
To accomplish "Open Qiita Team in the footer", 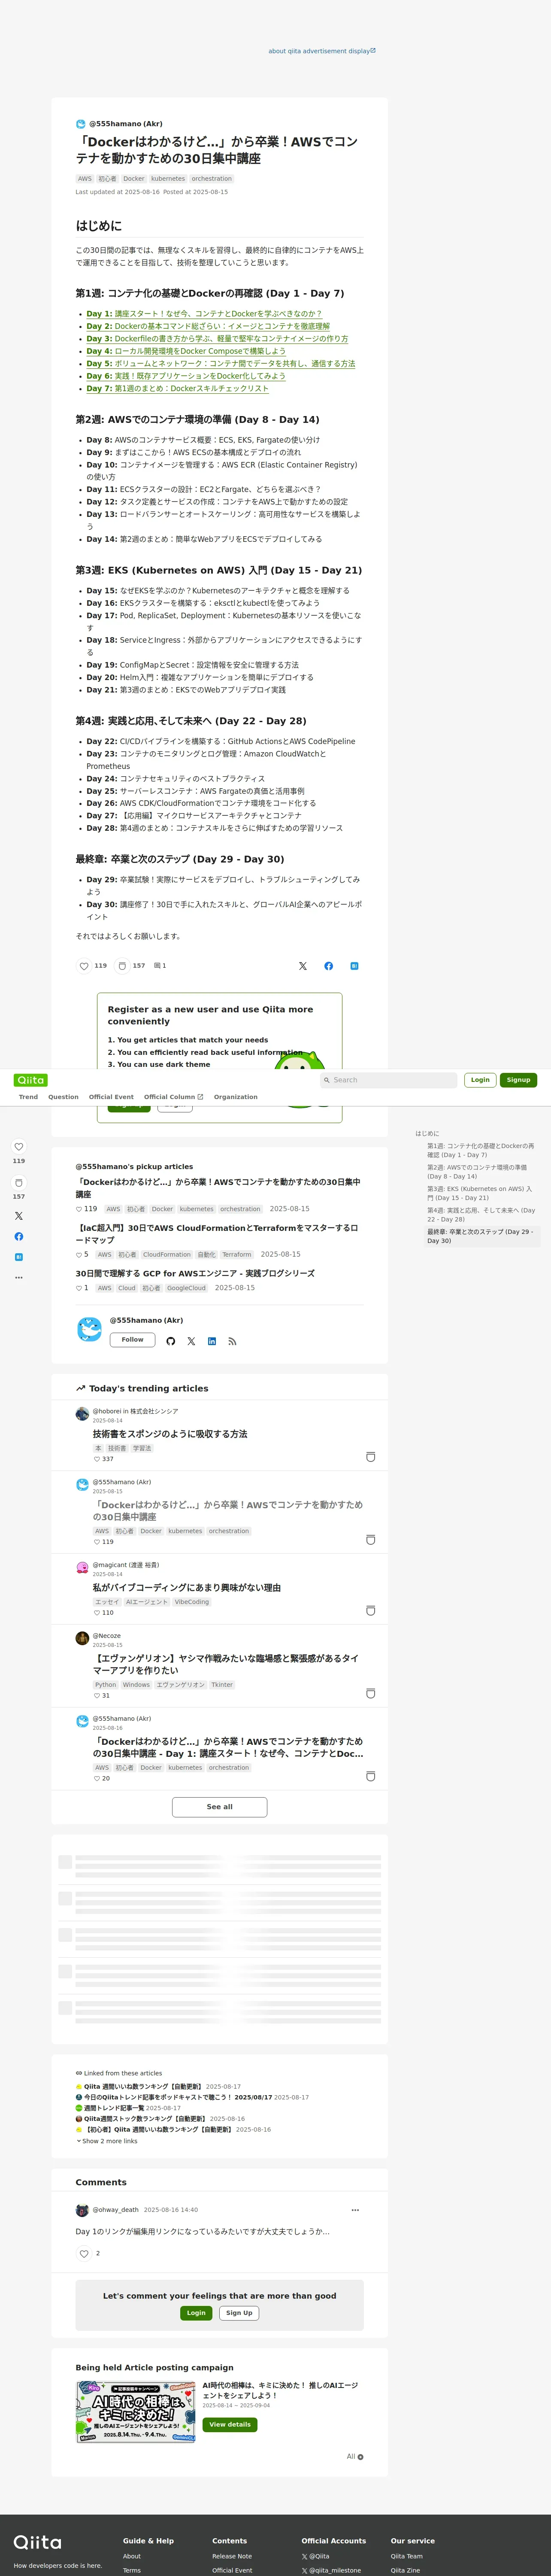I will (x=407, y=2556).
